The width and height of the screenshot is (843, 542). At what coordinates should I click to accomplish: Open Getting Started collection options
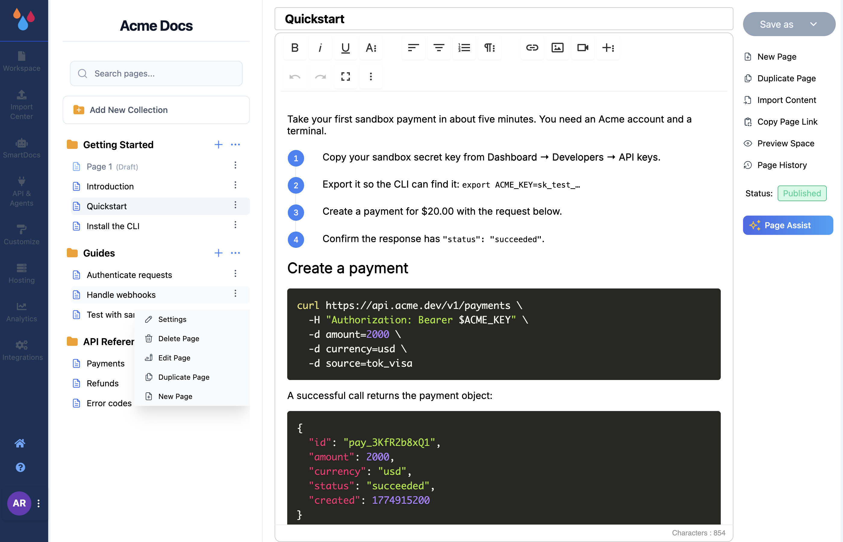click(x=235, y=145)
